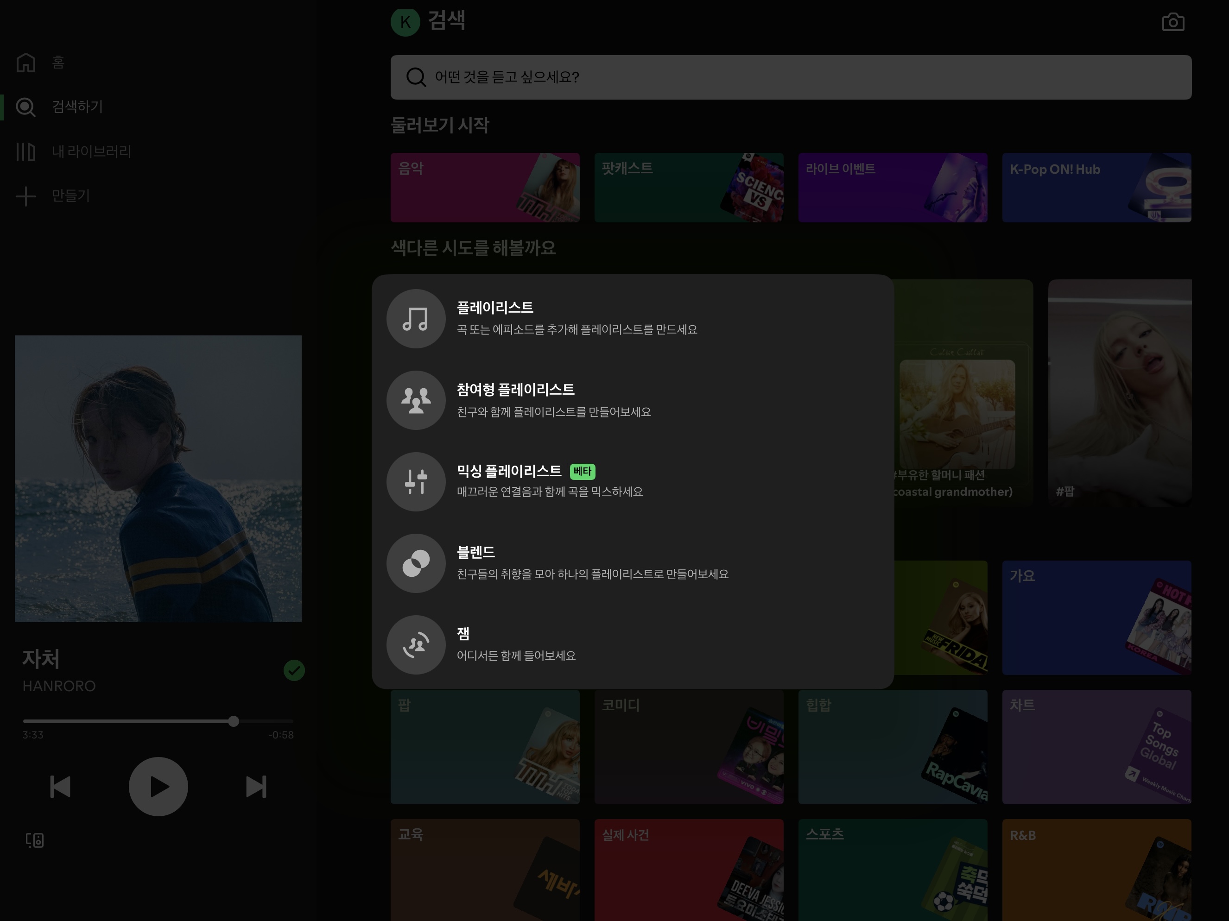The width and height of the screenshot is (1229, 921).
Task: Click the 믹싱 플레이리스트 mixer icon
Action: 416,482
